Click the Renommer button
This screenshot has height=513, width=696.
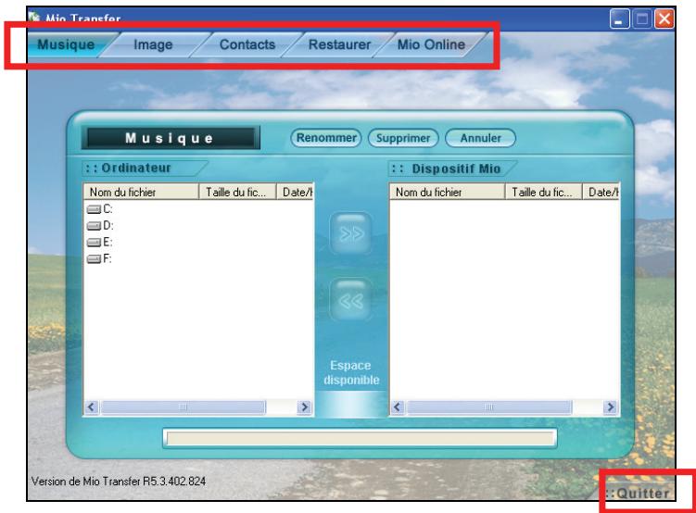pos(326,138)
